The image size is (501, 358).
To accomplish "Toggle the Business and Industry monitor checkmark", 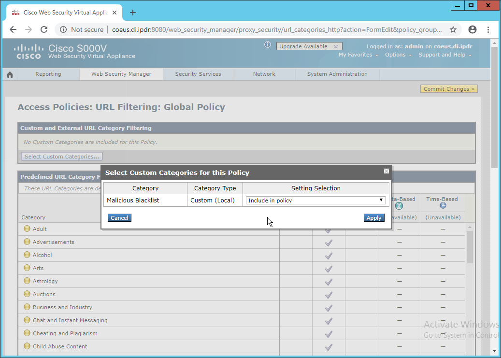I will tap(329, 308).
